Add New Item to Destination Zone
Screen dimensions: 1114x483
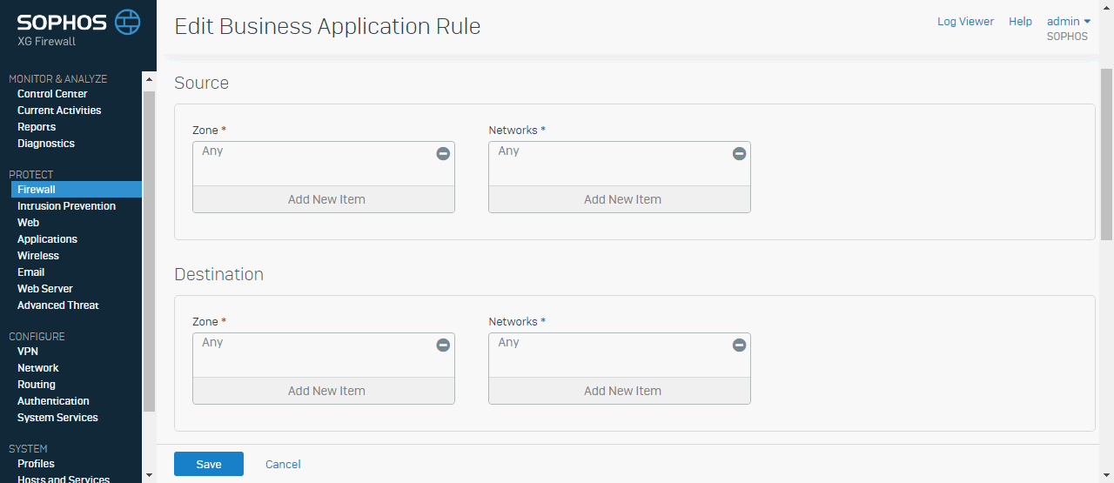[x=324, y=391]
